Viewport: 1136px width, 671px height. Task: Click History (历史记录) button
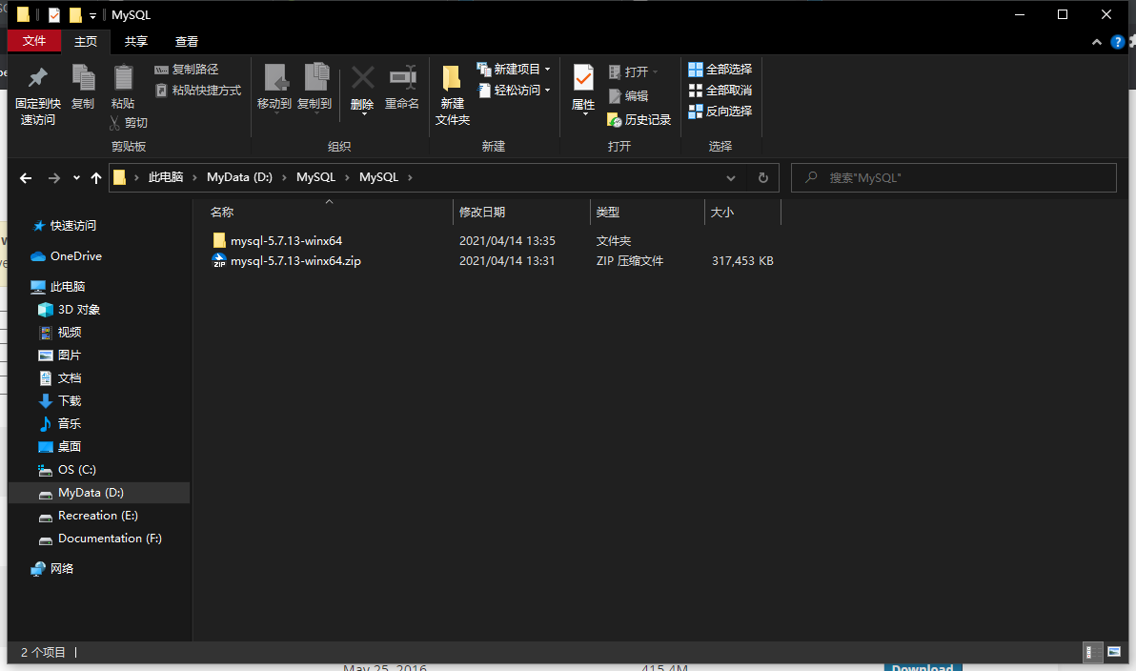click(x=639, y=119)
